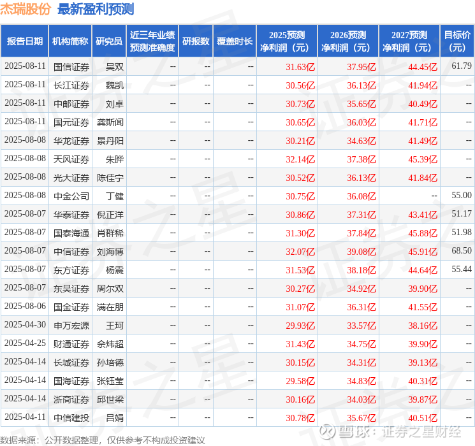
Task: Click the 30.56亿 forecast value
Action: [300, 85]
